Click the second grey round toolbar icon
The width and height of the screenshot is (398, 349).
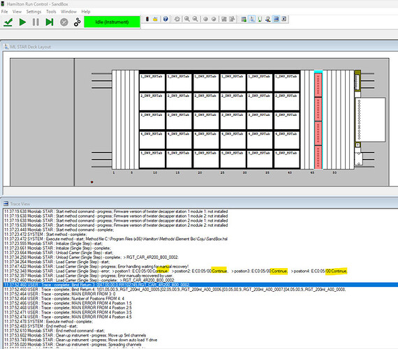pyautogui.click(x=214, y=19)
